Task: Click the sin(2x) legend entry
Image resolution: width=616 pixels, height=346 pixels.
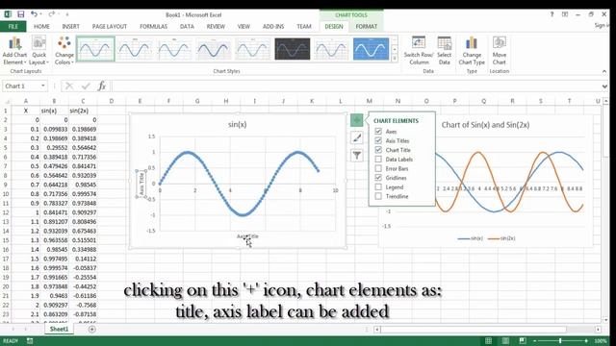Action: [x=501, y=238]
